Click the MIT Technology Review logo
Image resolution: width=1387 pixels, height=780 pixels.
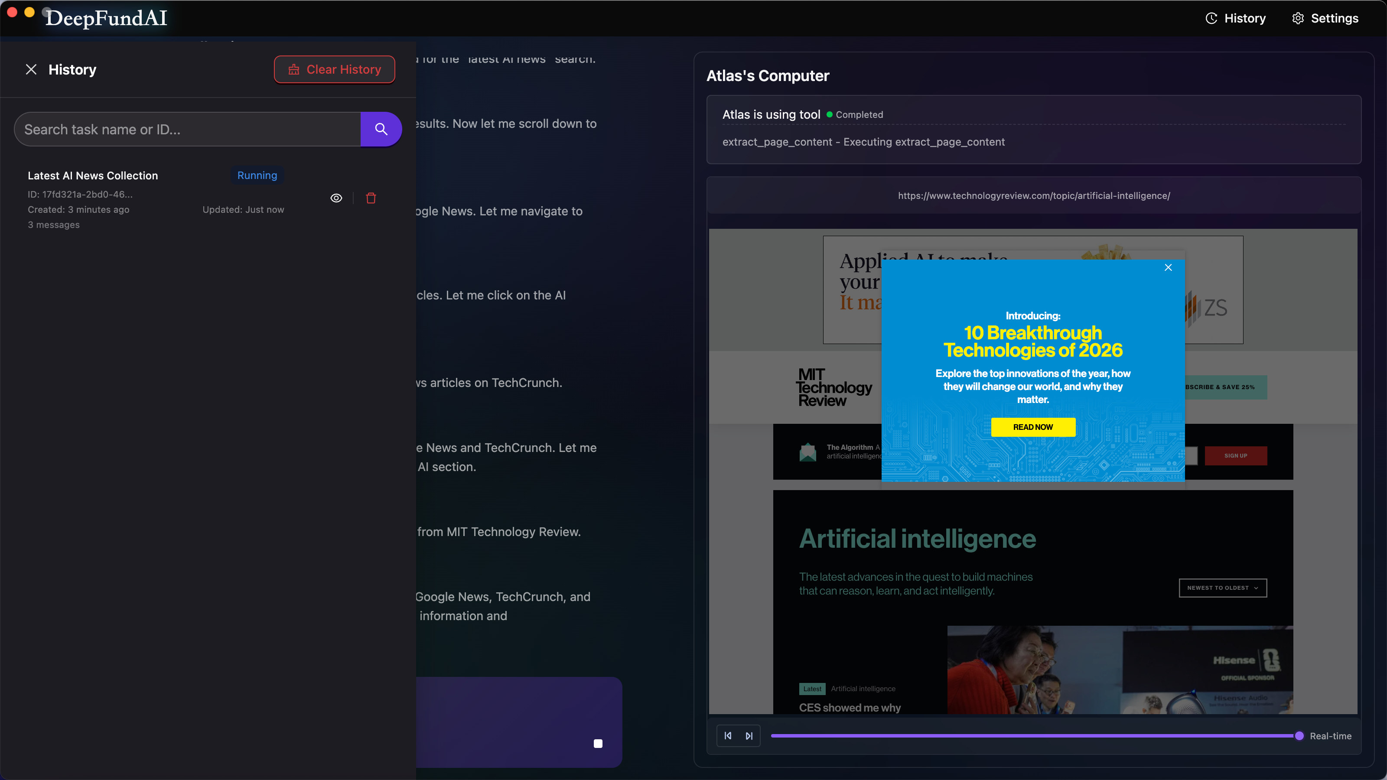point(834,387)
